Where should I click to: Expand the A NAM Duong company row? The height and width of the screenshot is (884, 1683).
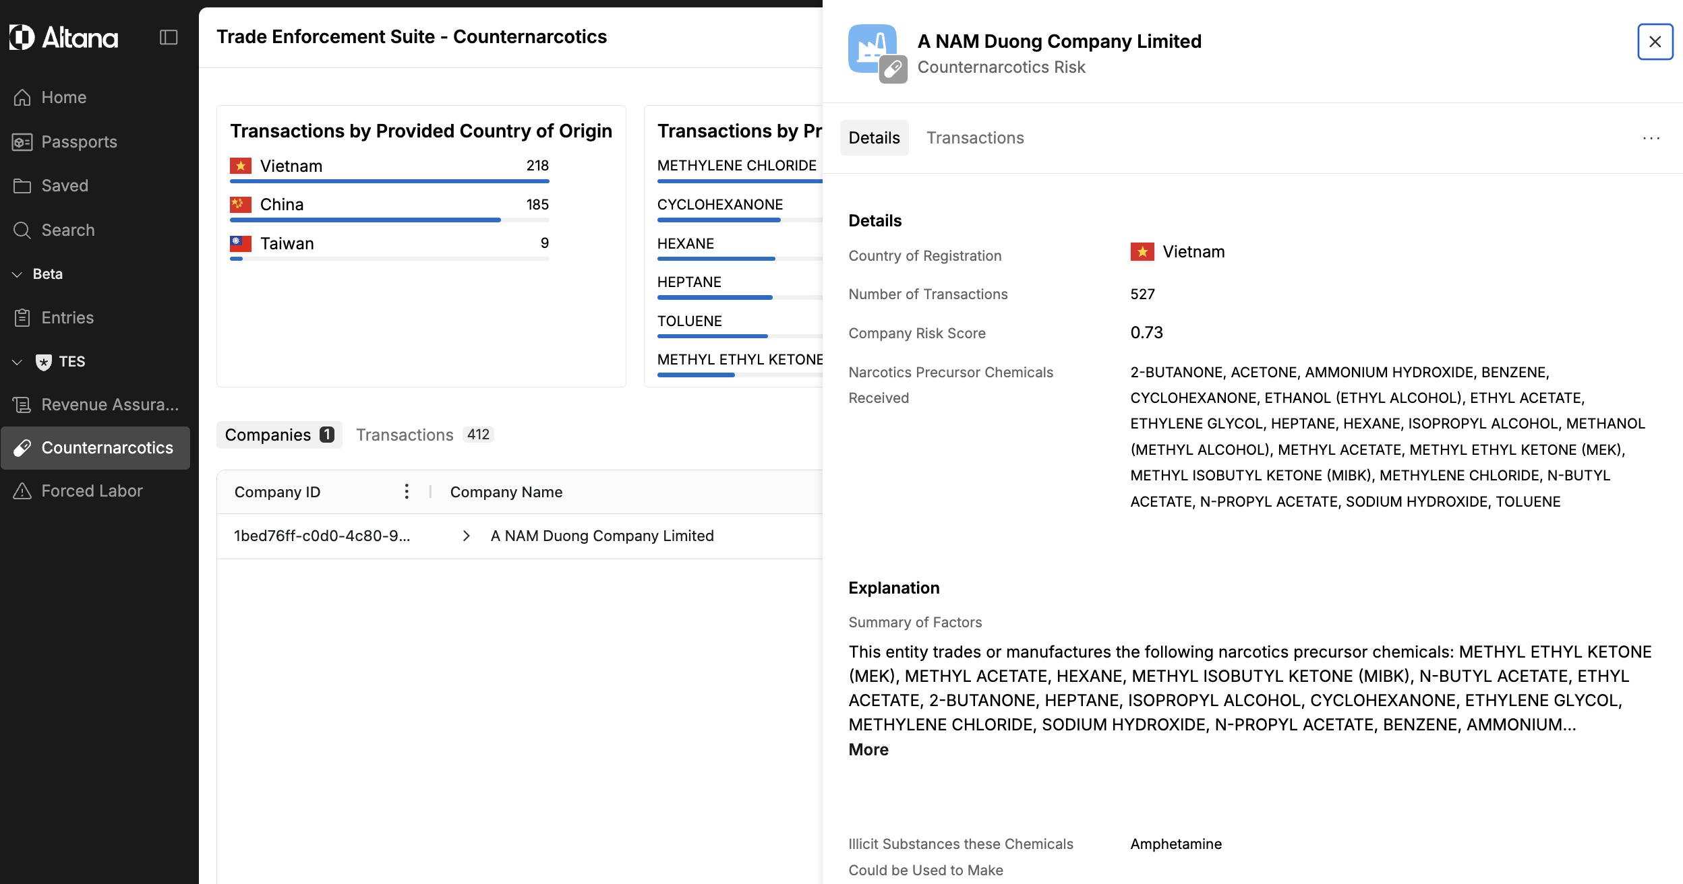click(x=466, y=536)
